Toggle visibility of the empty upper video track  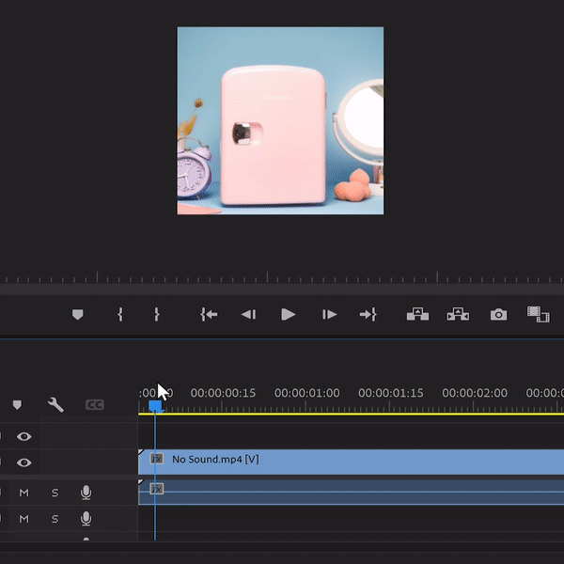click(x=24, y=437)
